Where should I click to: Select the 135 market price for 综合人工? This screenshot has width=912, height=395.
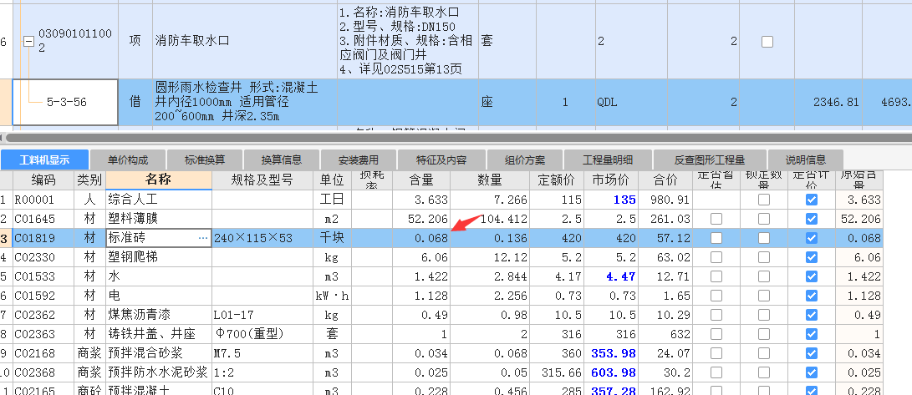tap(611, 200)
